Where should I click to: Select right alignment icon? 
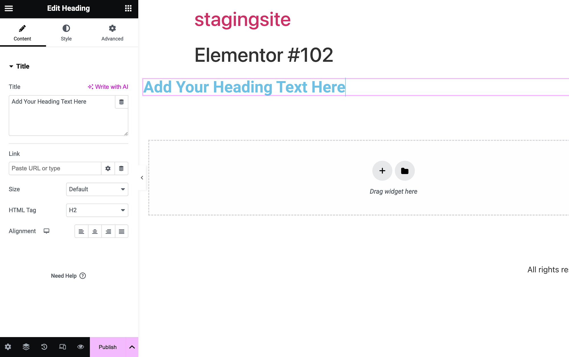tap(109, 232)
